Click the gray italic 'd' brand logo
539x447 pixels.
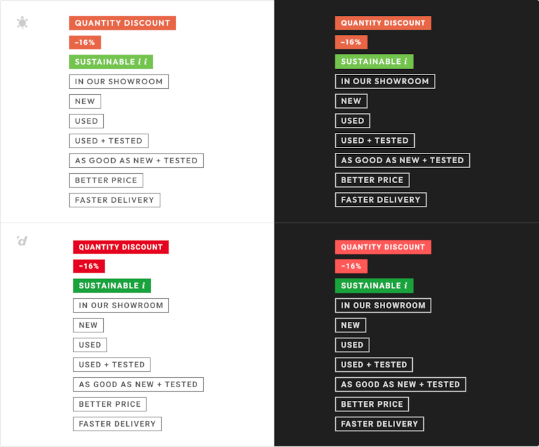click(22, 241)
